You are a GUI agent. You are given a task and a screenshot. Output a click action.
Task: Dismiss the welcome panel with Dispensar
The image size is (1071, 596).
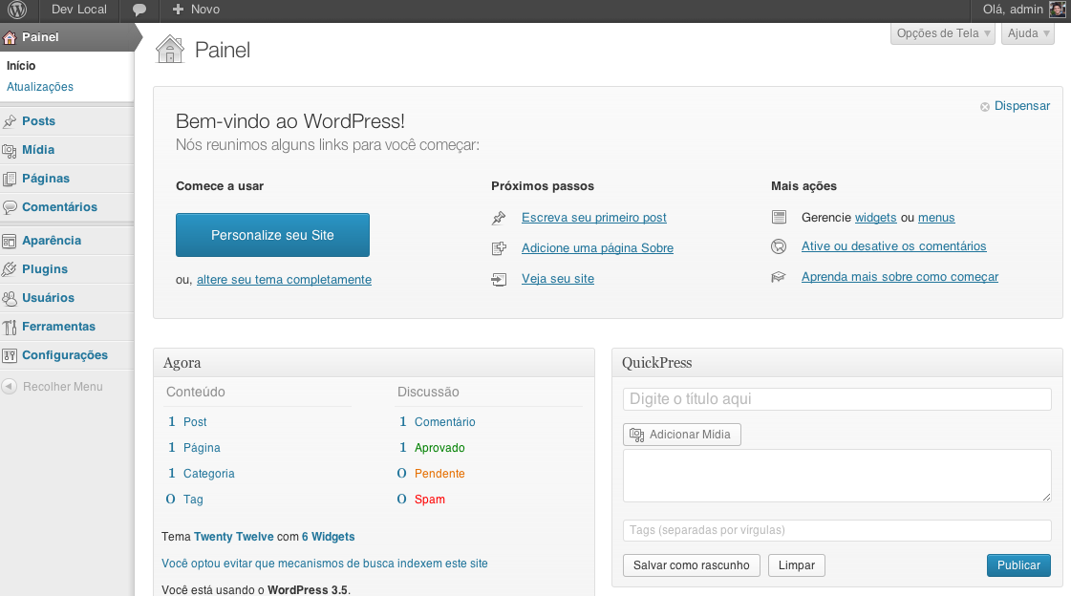[1022, 106]
